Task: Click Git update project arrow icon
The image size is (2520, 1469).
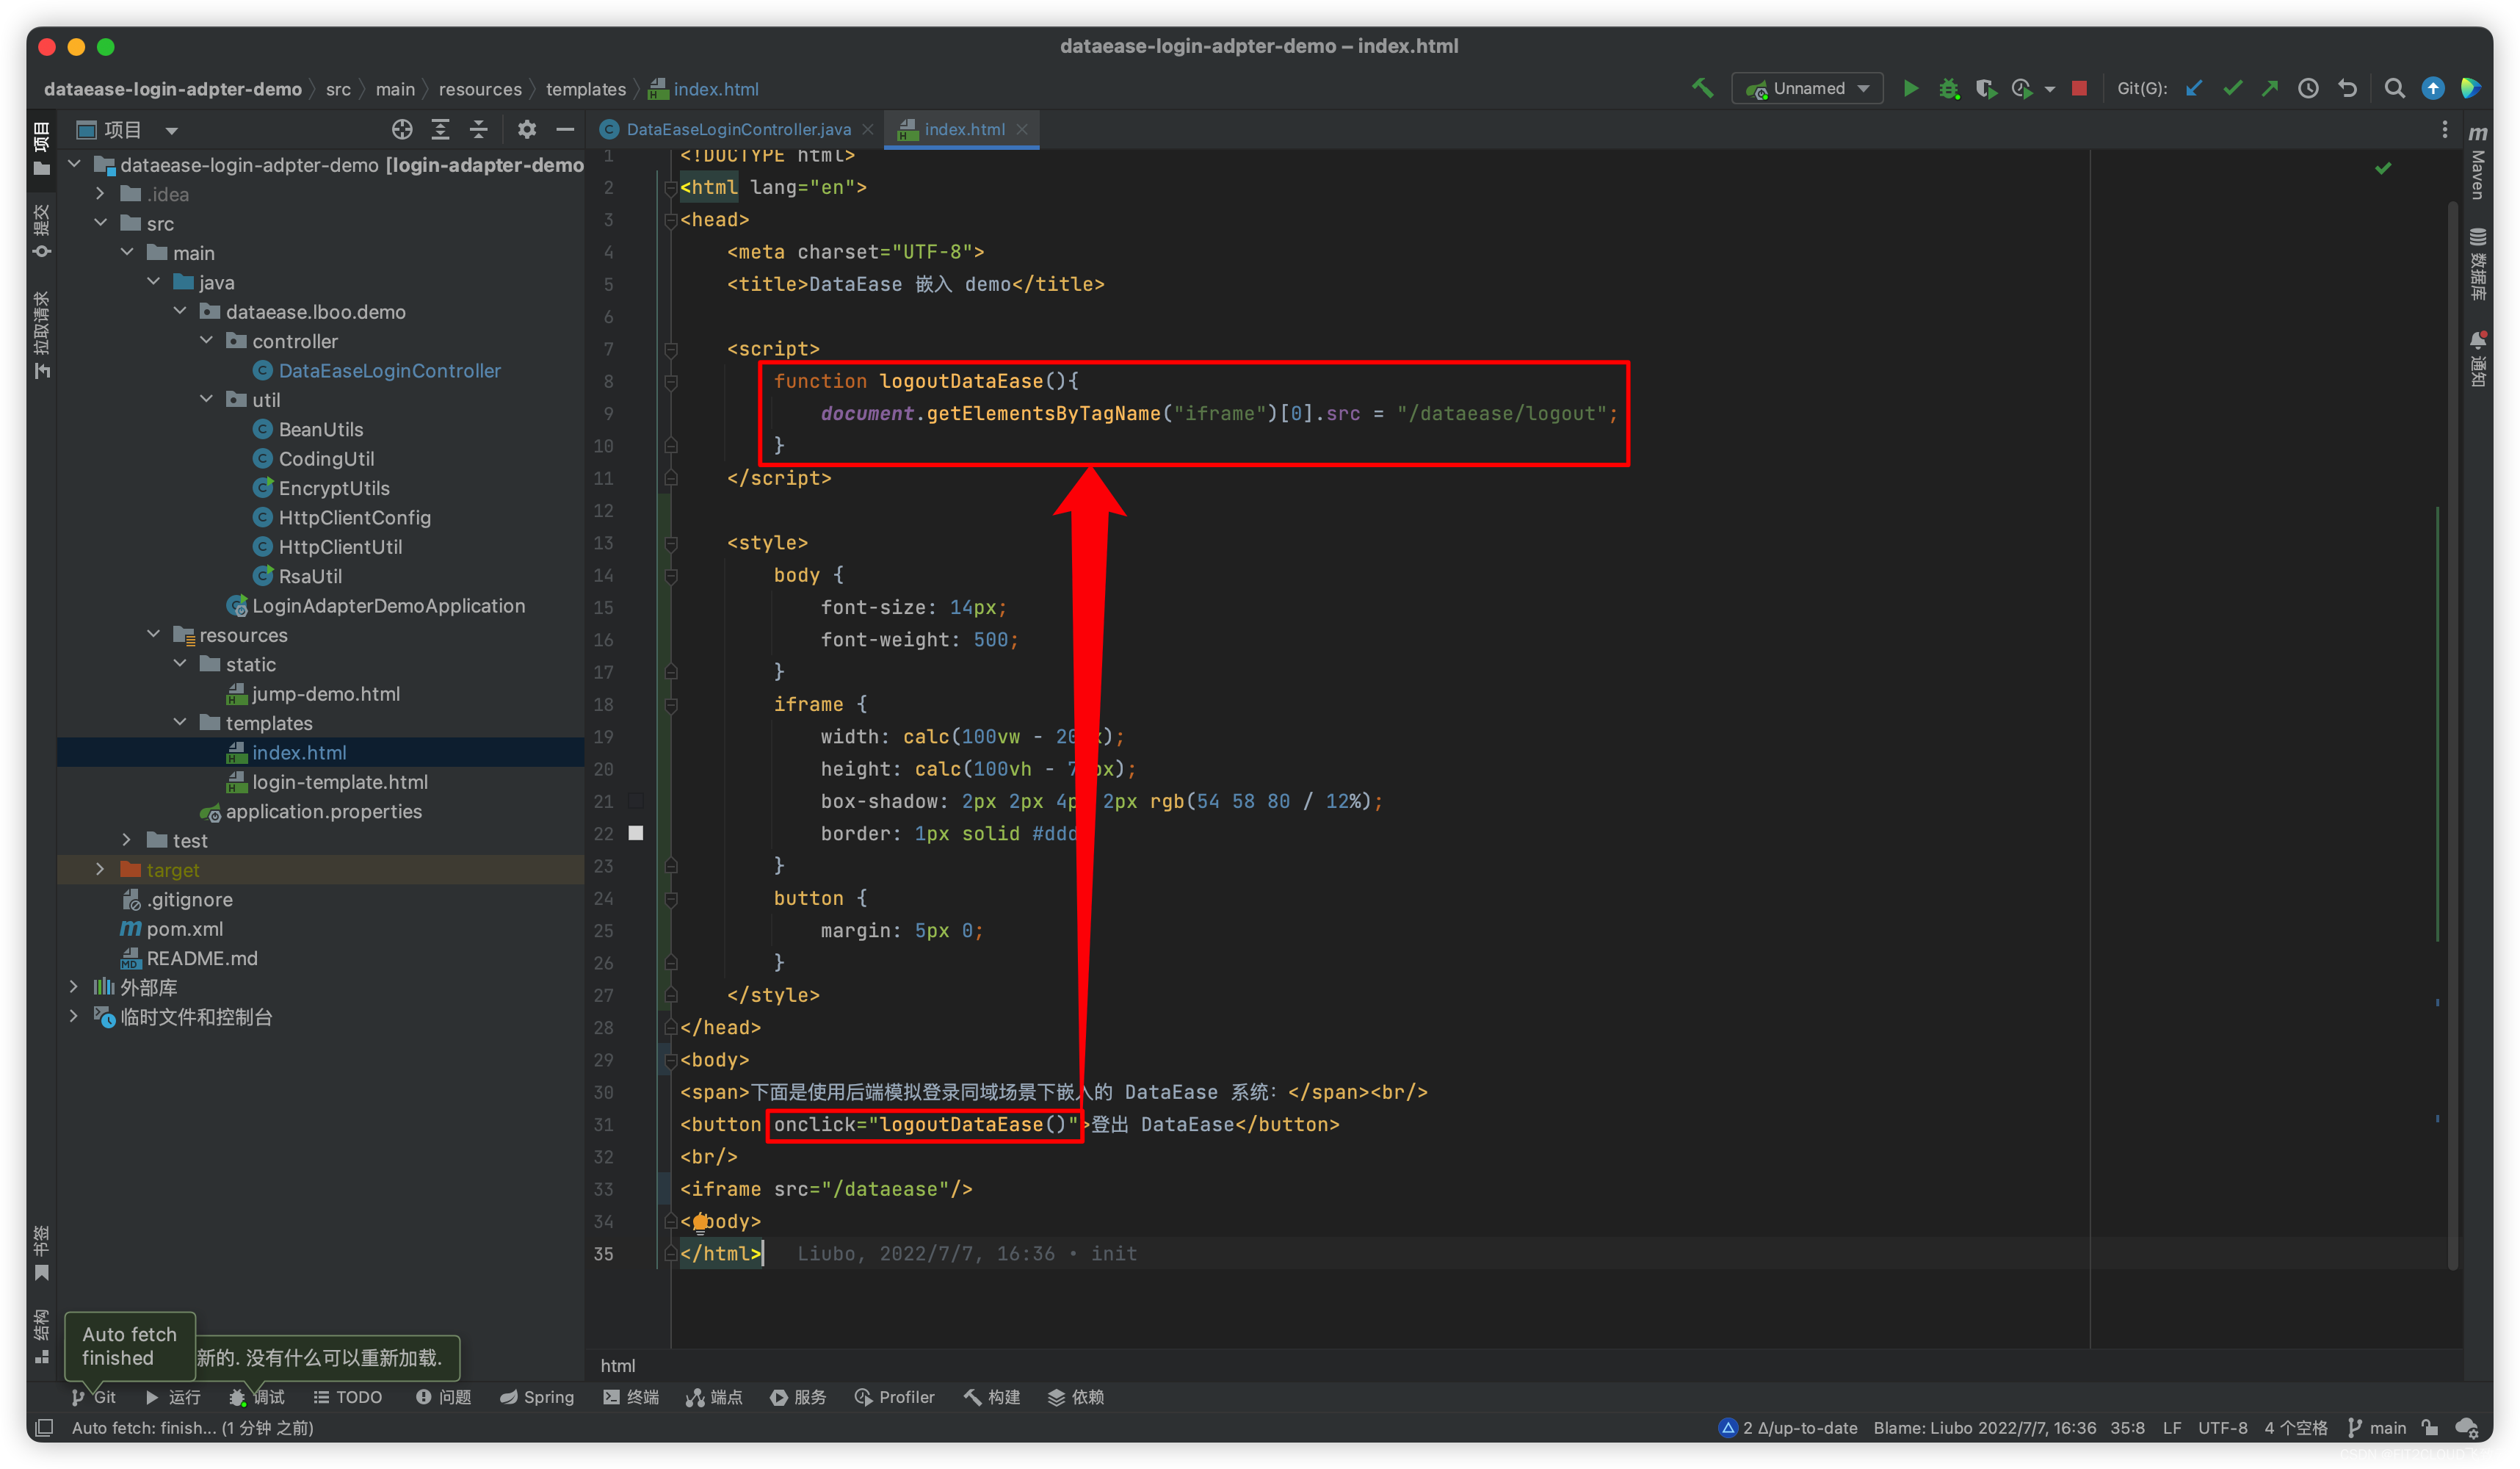Action: [2194, 89]
